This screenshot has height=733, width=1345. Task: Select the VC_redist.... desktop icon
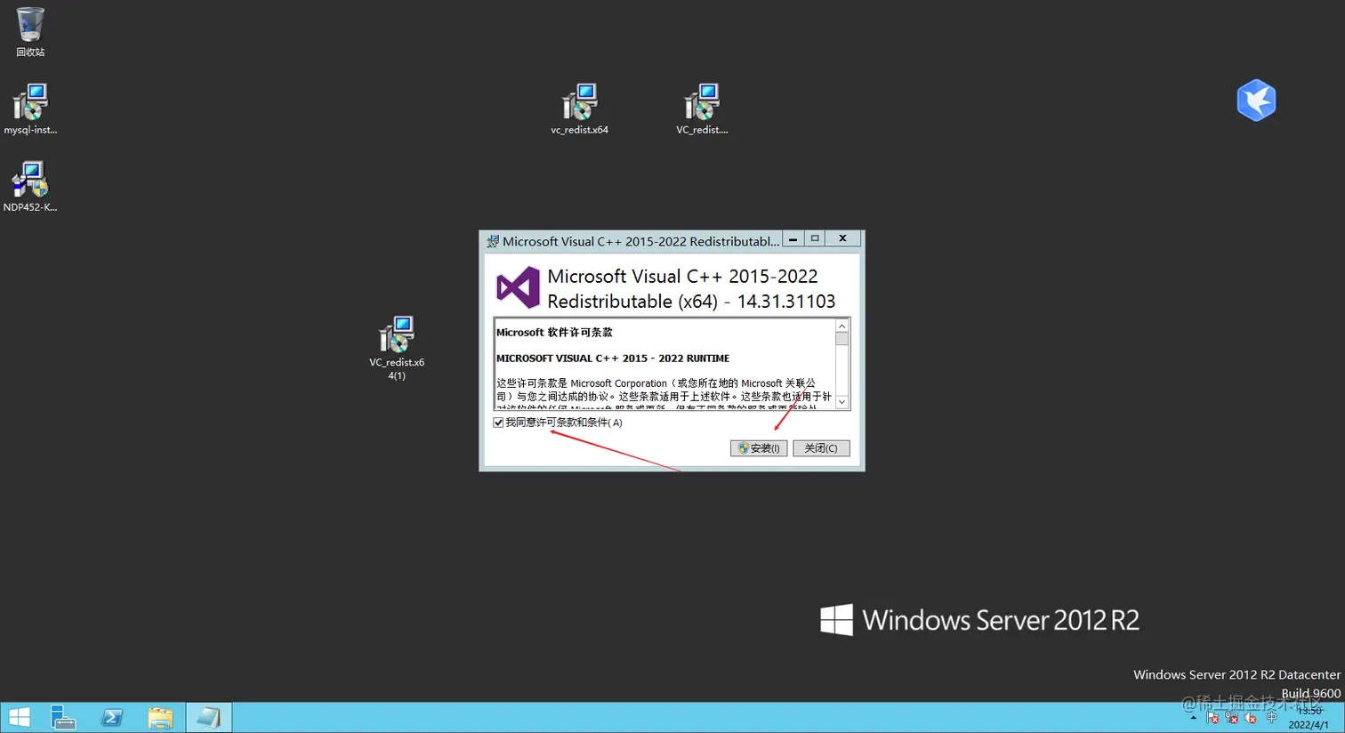coord(702,109)
